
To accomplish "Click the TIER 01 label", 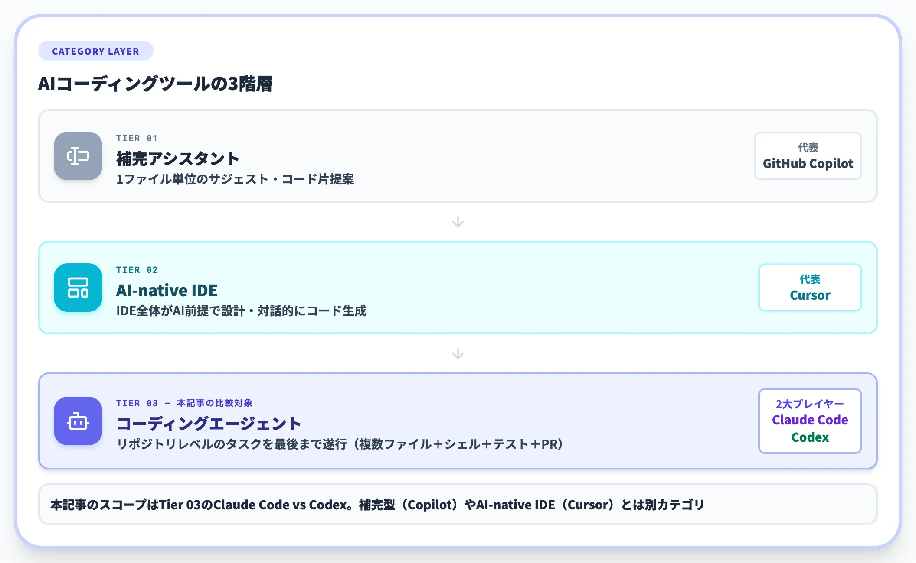I will click(137, 138).
